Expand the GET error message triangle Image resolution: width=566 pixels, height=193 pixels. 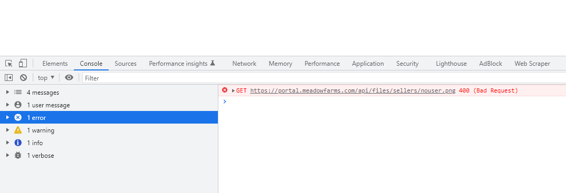coord(234,91)
